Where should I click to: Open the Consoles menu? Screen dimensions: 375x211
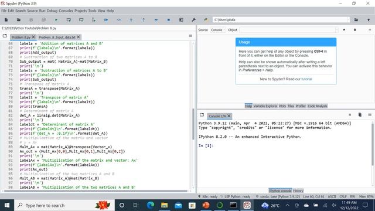tap(66, 11)
